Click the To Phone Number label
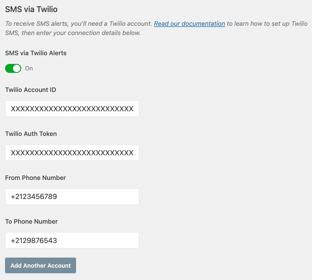Screen dimensions: 312x280 [x=31, y=221]
